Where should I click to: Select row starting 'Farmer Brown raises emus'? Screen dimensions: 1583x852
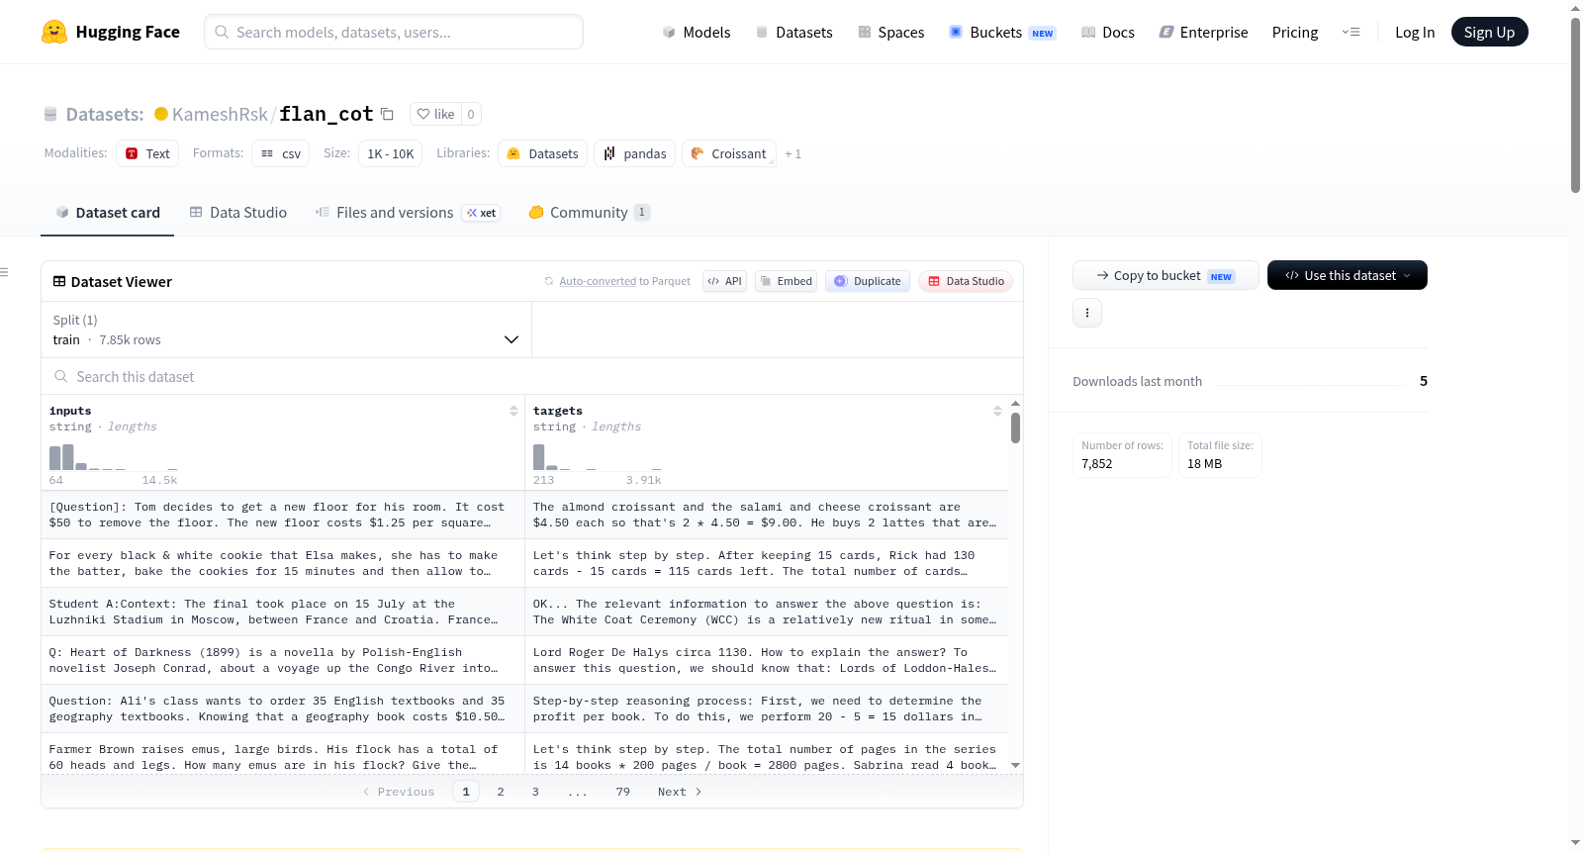pyautogui.click(x=524, y=754)
